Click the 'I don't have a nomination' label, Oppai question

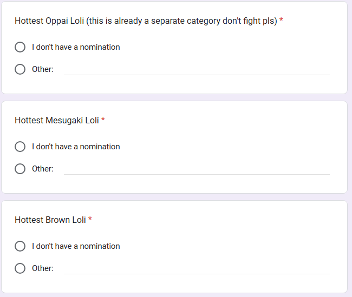pyautogui.click(x=76, y=47)
